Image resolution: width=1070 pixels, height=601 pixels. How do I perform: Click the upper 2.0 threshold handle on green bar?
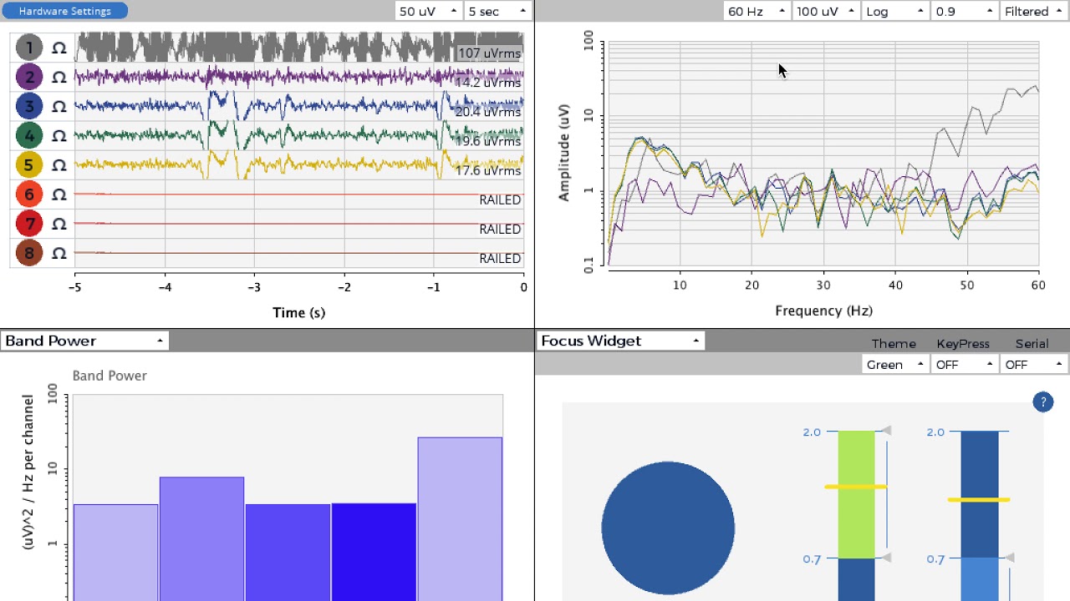coord(887,431)
